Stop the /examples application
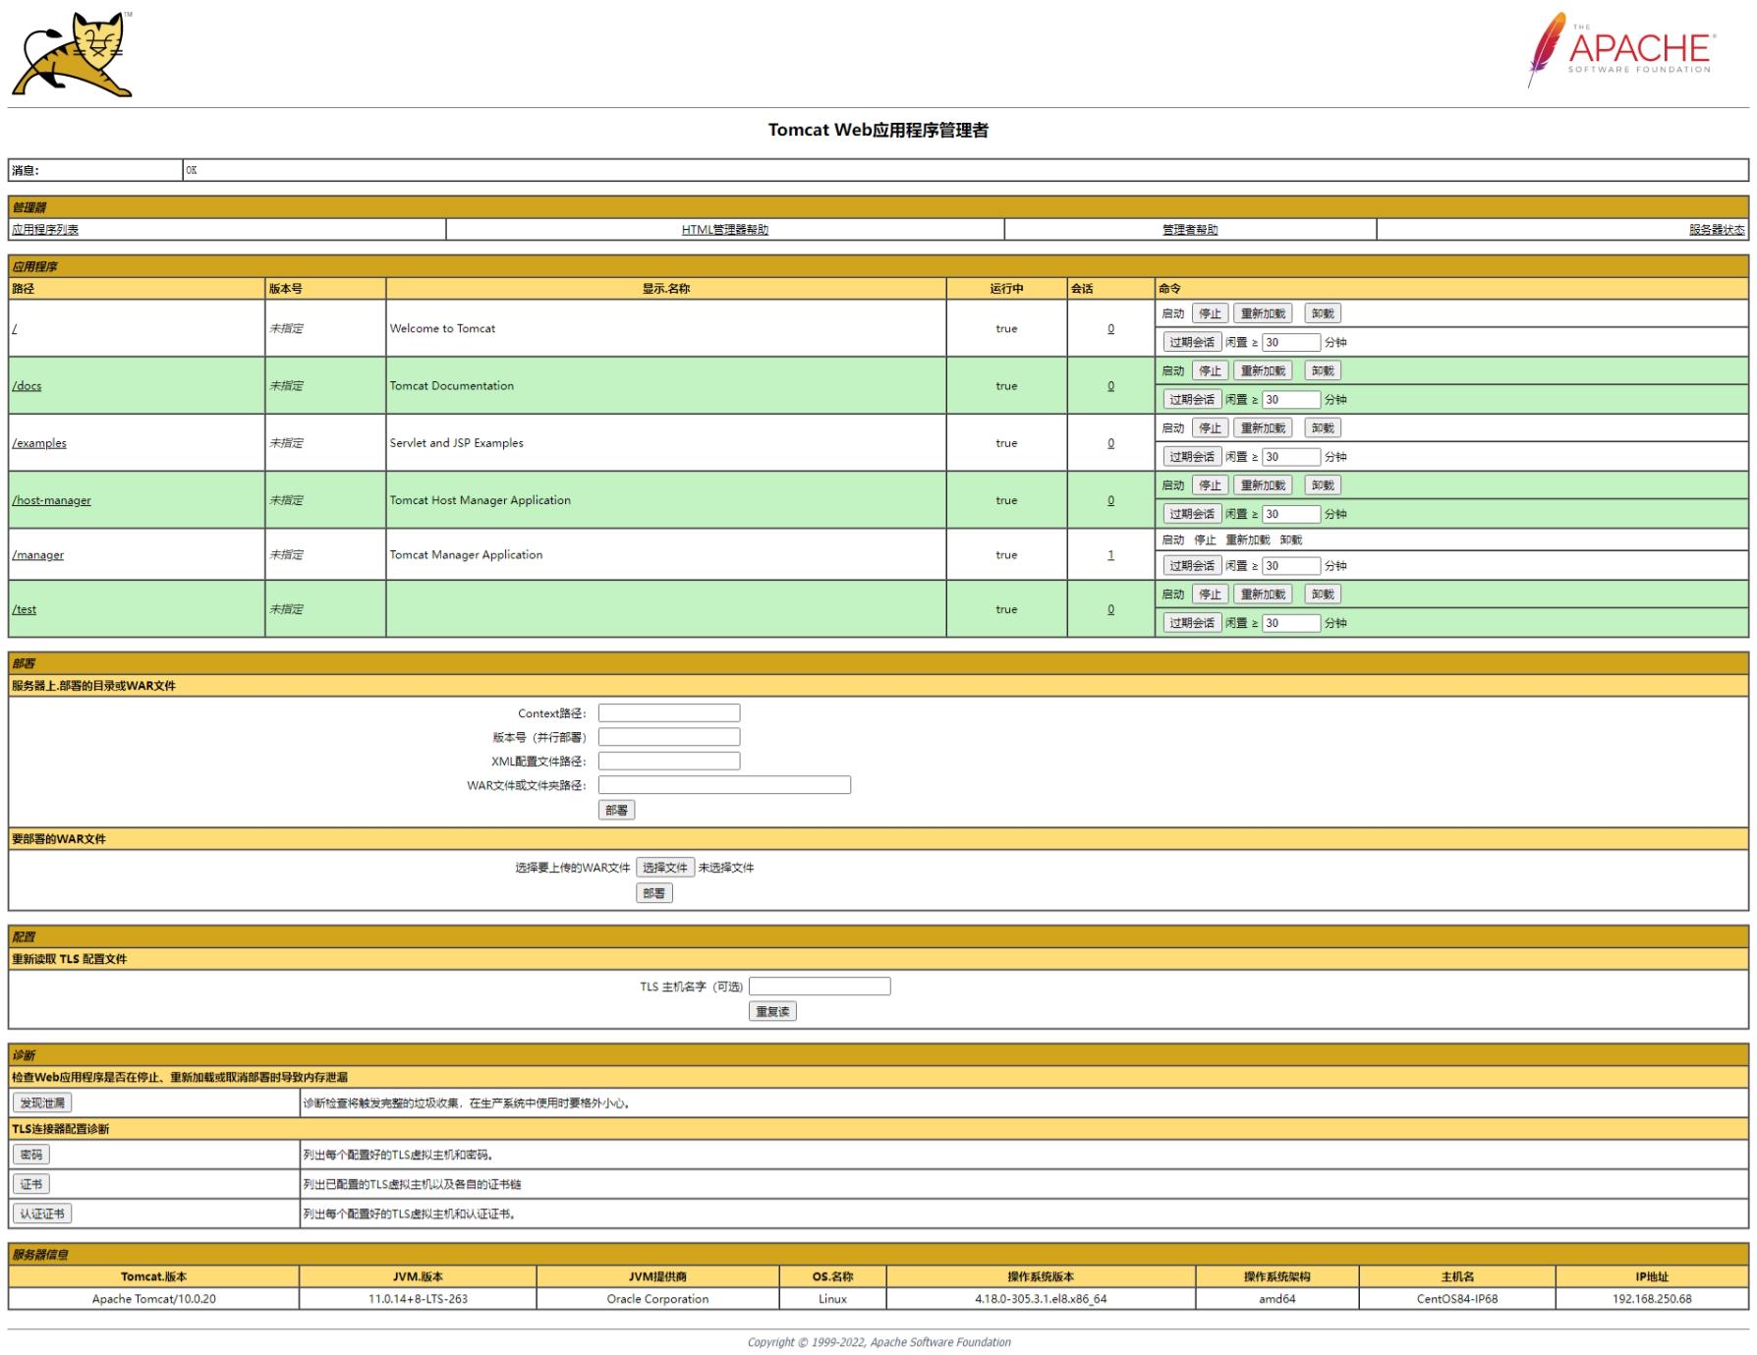1757x1355 pixels. 1210,427
